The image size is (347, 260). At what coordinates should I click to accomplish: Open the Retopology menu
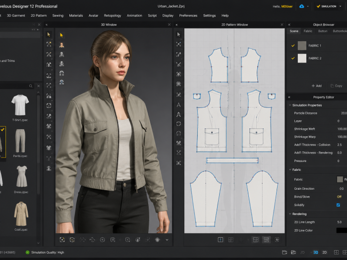click(113, 15)
